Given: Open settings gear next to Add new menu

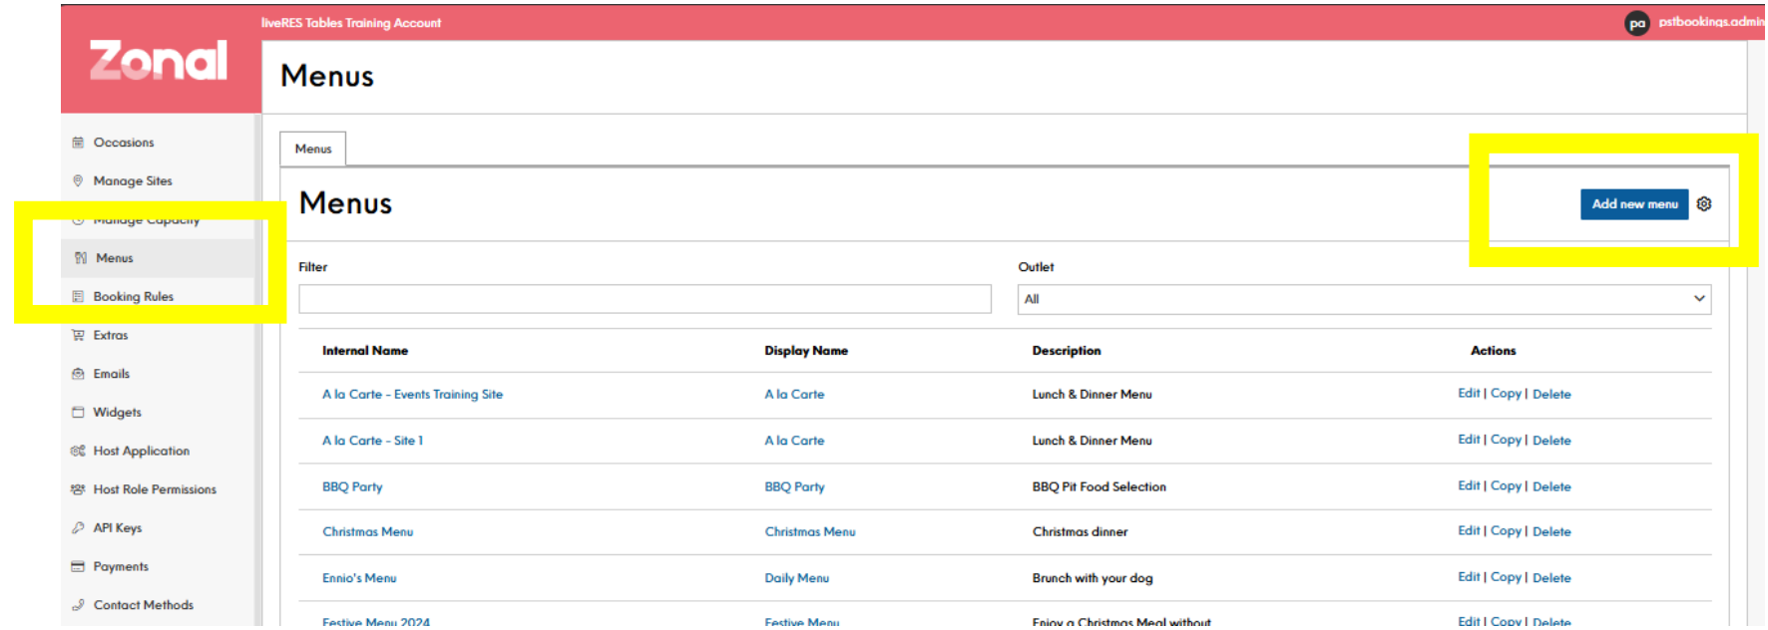Looking at the screenshot, I should pos(1704,204).
